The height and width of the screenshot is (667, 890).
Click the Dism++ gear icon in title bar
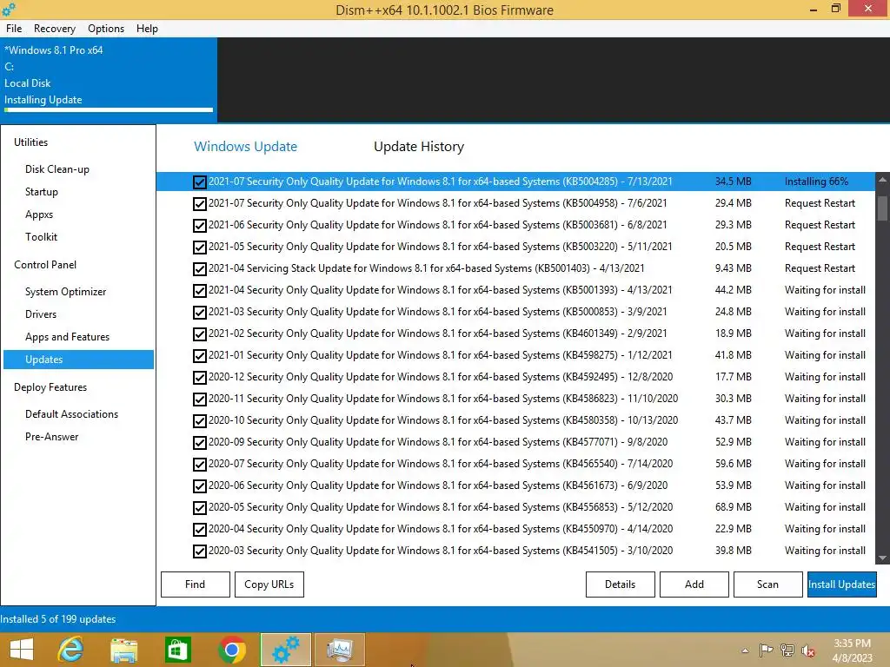pos(9,9)
